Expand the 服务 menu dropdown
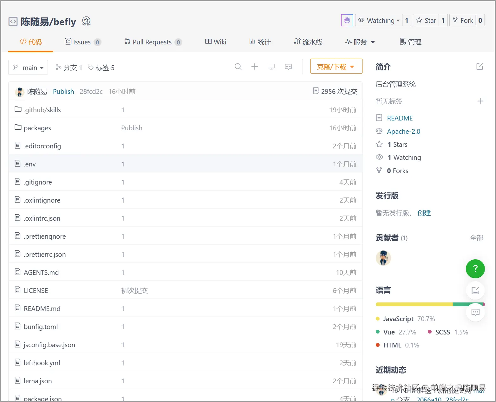496x402 pixels. (360, 42)
